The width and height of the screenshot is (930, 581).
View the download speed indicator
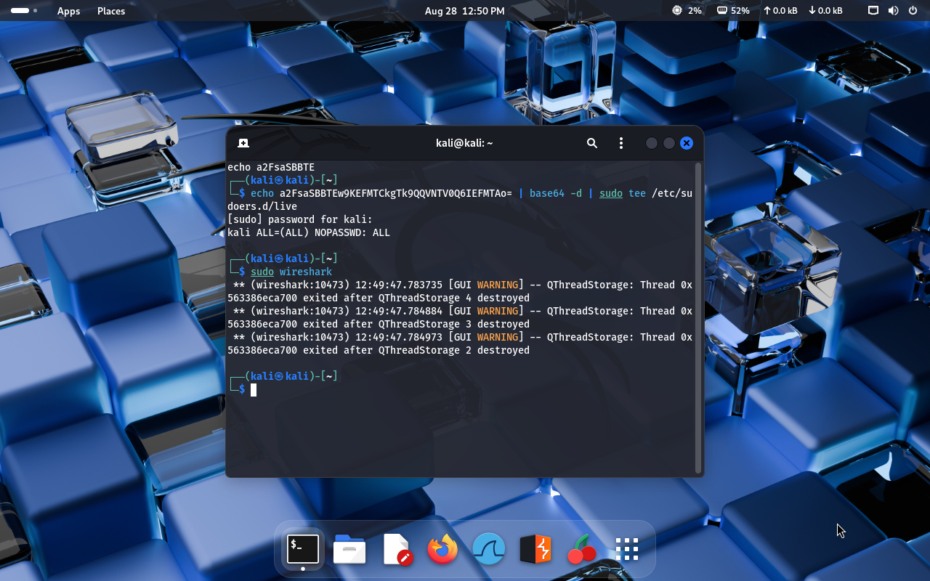(x=825, y=11)
